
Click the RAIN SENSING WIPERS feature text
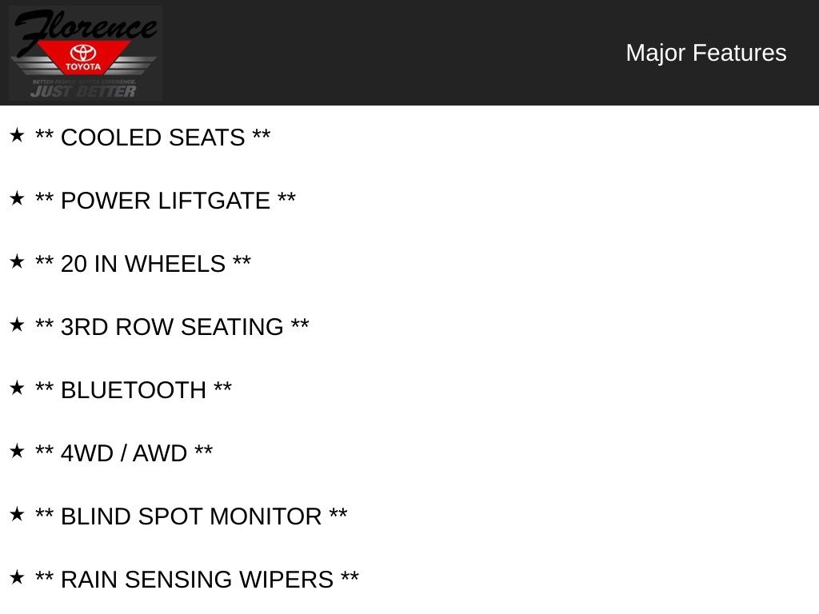197,580
